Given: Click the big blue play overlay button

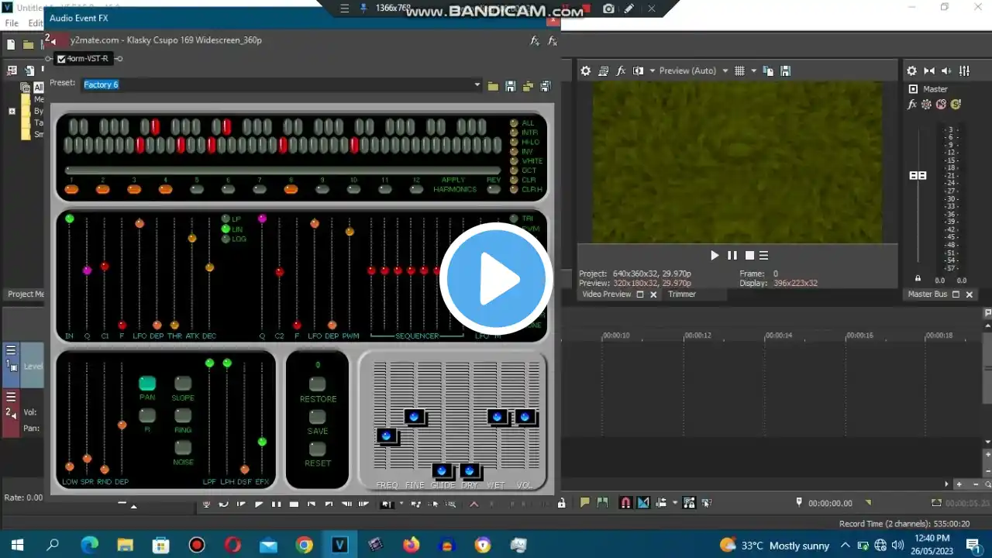Looking at the screenshot, I should (x=496, y=279).
